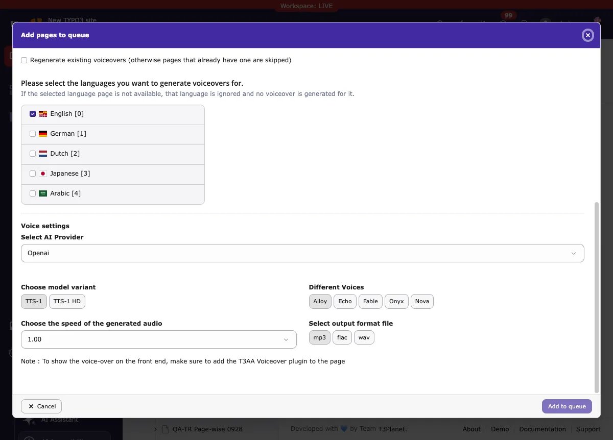Select the TTS-1 HD model variant
Screen dimensions: 613x440
point(67,302)
